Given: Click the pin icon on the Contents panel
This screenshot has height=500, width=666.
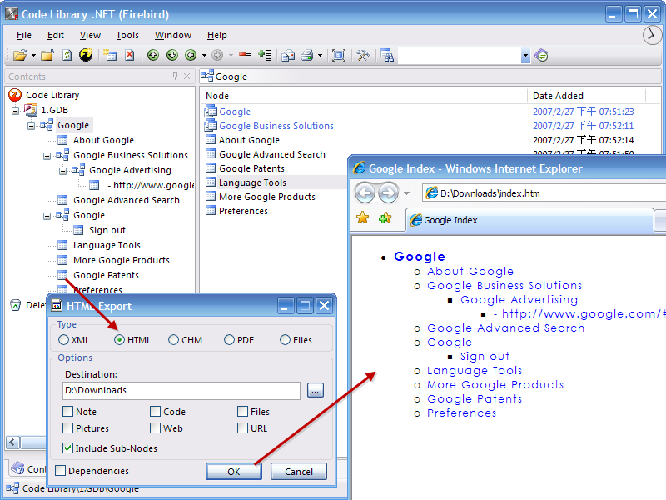Looking at the screenshot, I should (x=175, y=76).
